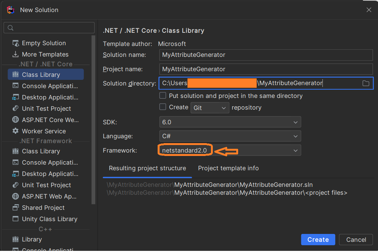Screen dimensions: 378x252
Task: Choose .NET Core Console Application icon
Action: tap(15, 86)
